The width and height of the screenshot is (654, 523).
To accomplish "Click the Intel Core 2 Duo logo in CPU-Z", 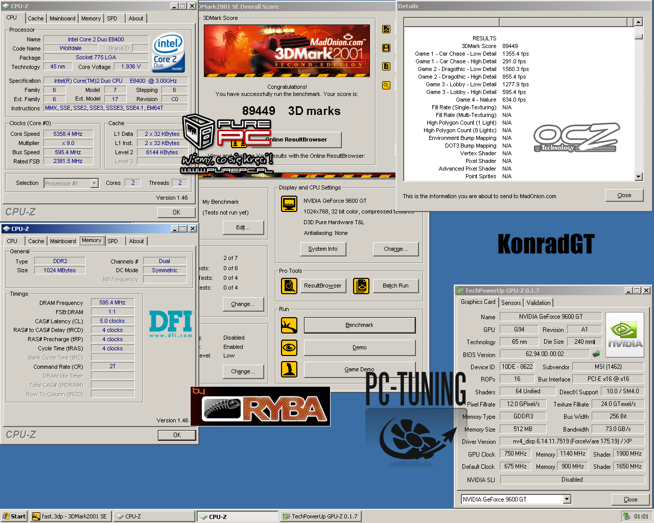I will [169, 53].
